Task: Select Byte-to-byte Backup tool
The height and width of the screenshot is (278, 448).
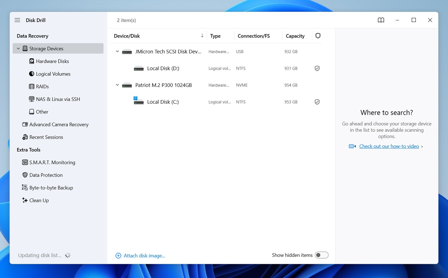Action: 51,188
